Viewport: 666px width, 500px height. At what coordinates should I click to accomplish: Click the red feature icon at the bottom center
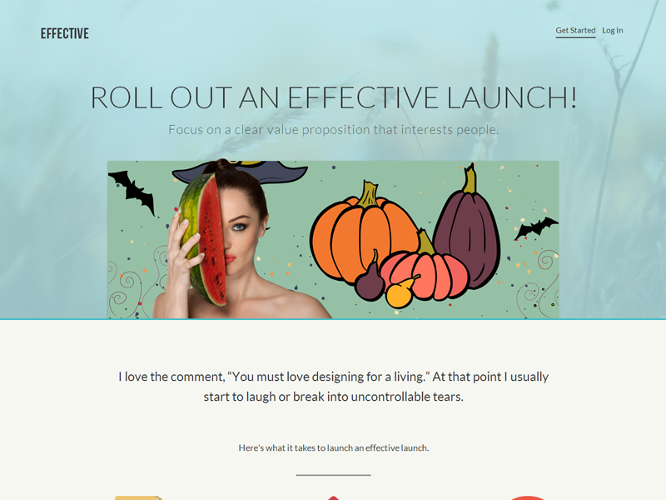(334, 497)
